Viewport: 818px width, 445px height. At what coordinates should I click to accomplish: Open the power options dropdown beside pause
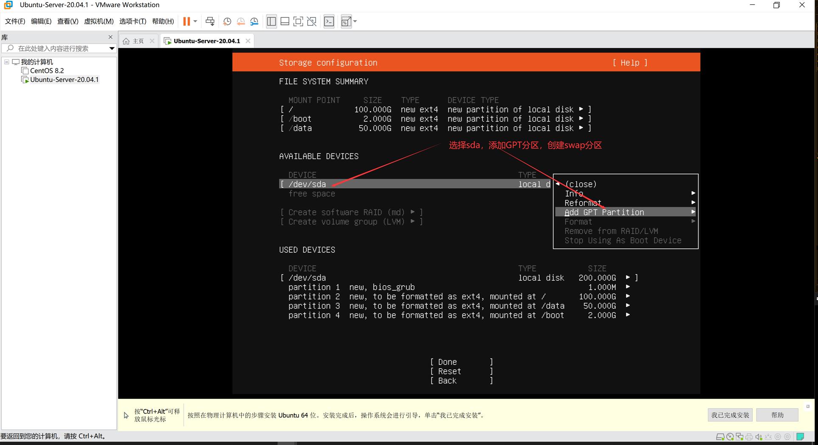click(x=195, y=21)
